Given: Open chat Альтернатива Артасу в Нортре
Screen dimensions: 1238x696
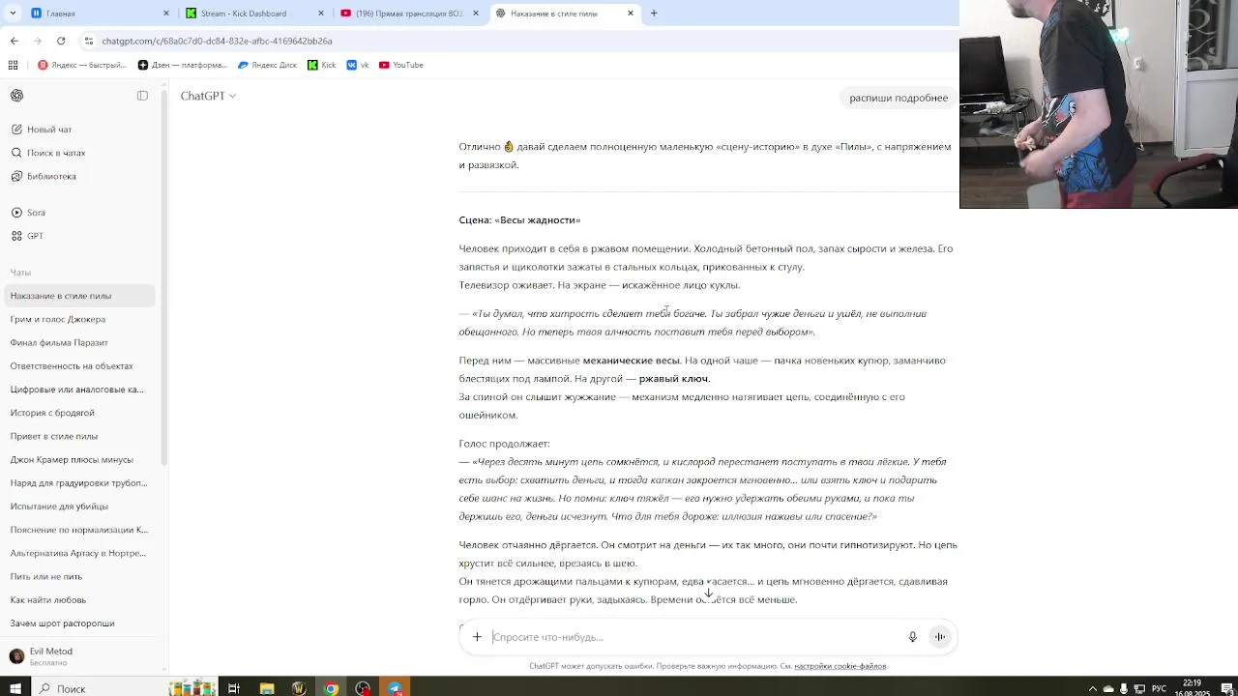Looking at the screenshot, I should coord(79,553).
